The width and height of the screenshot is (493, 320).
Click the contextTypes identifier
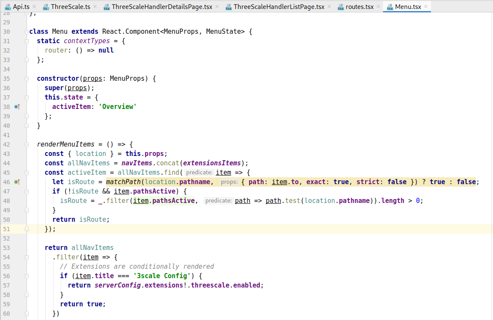(x=87, y=41)
